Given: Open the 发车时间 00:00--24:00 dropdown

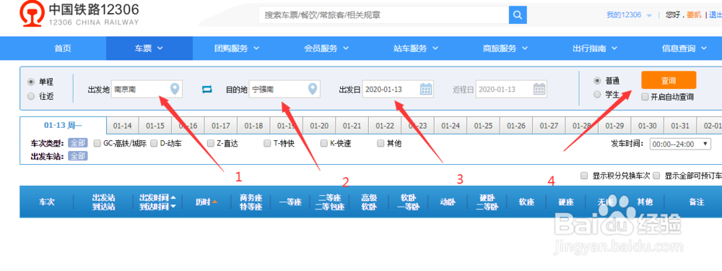Looking at the screenshot, I should point(680,145).
